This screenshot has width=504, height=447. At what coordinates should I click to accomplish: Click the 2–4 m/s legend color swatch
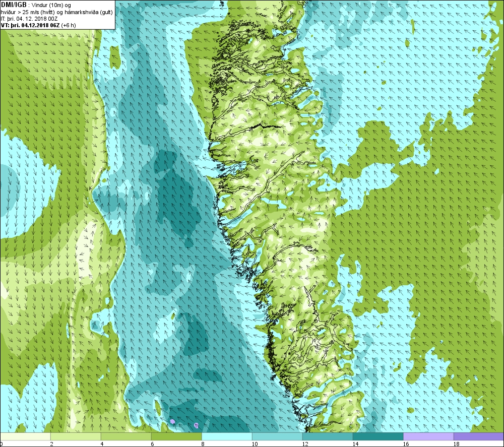click(76, 436)
